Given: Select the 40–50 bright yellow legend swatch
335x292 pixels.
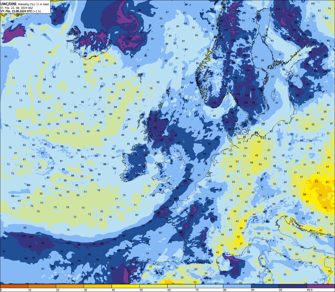Looking at the screenshot, I should 126,286.
